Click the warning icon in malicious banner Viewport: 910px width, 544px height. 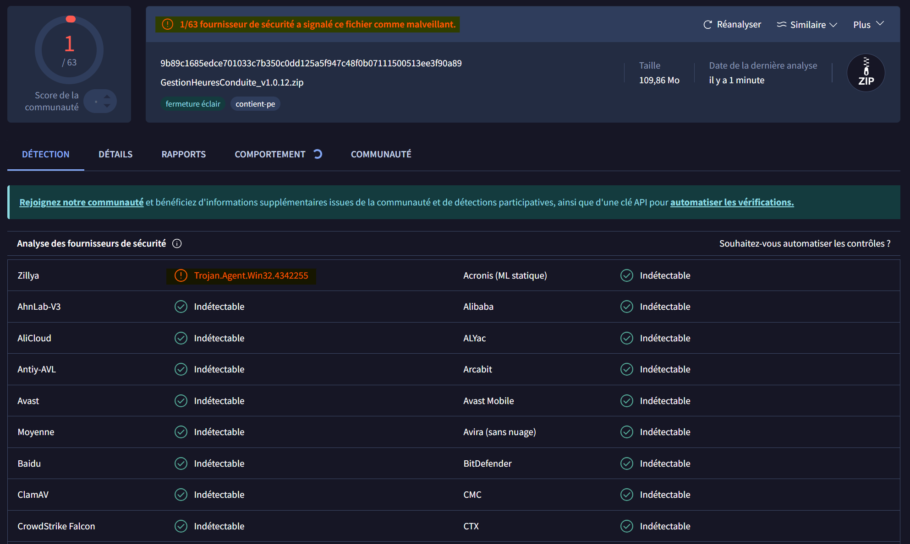[x=168, y=24]
